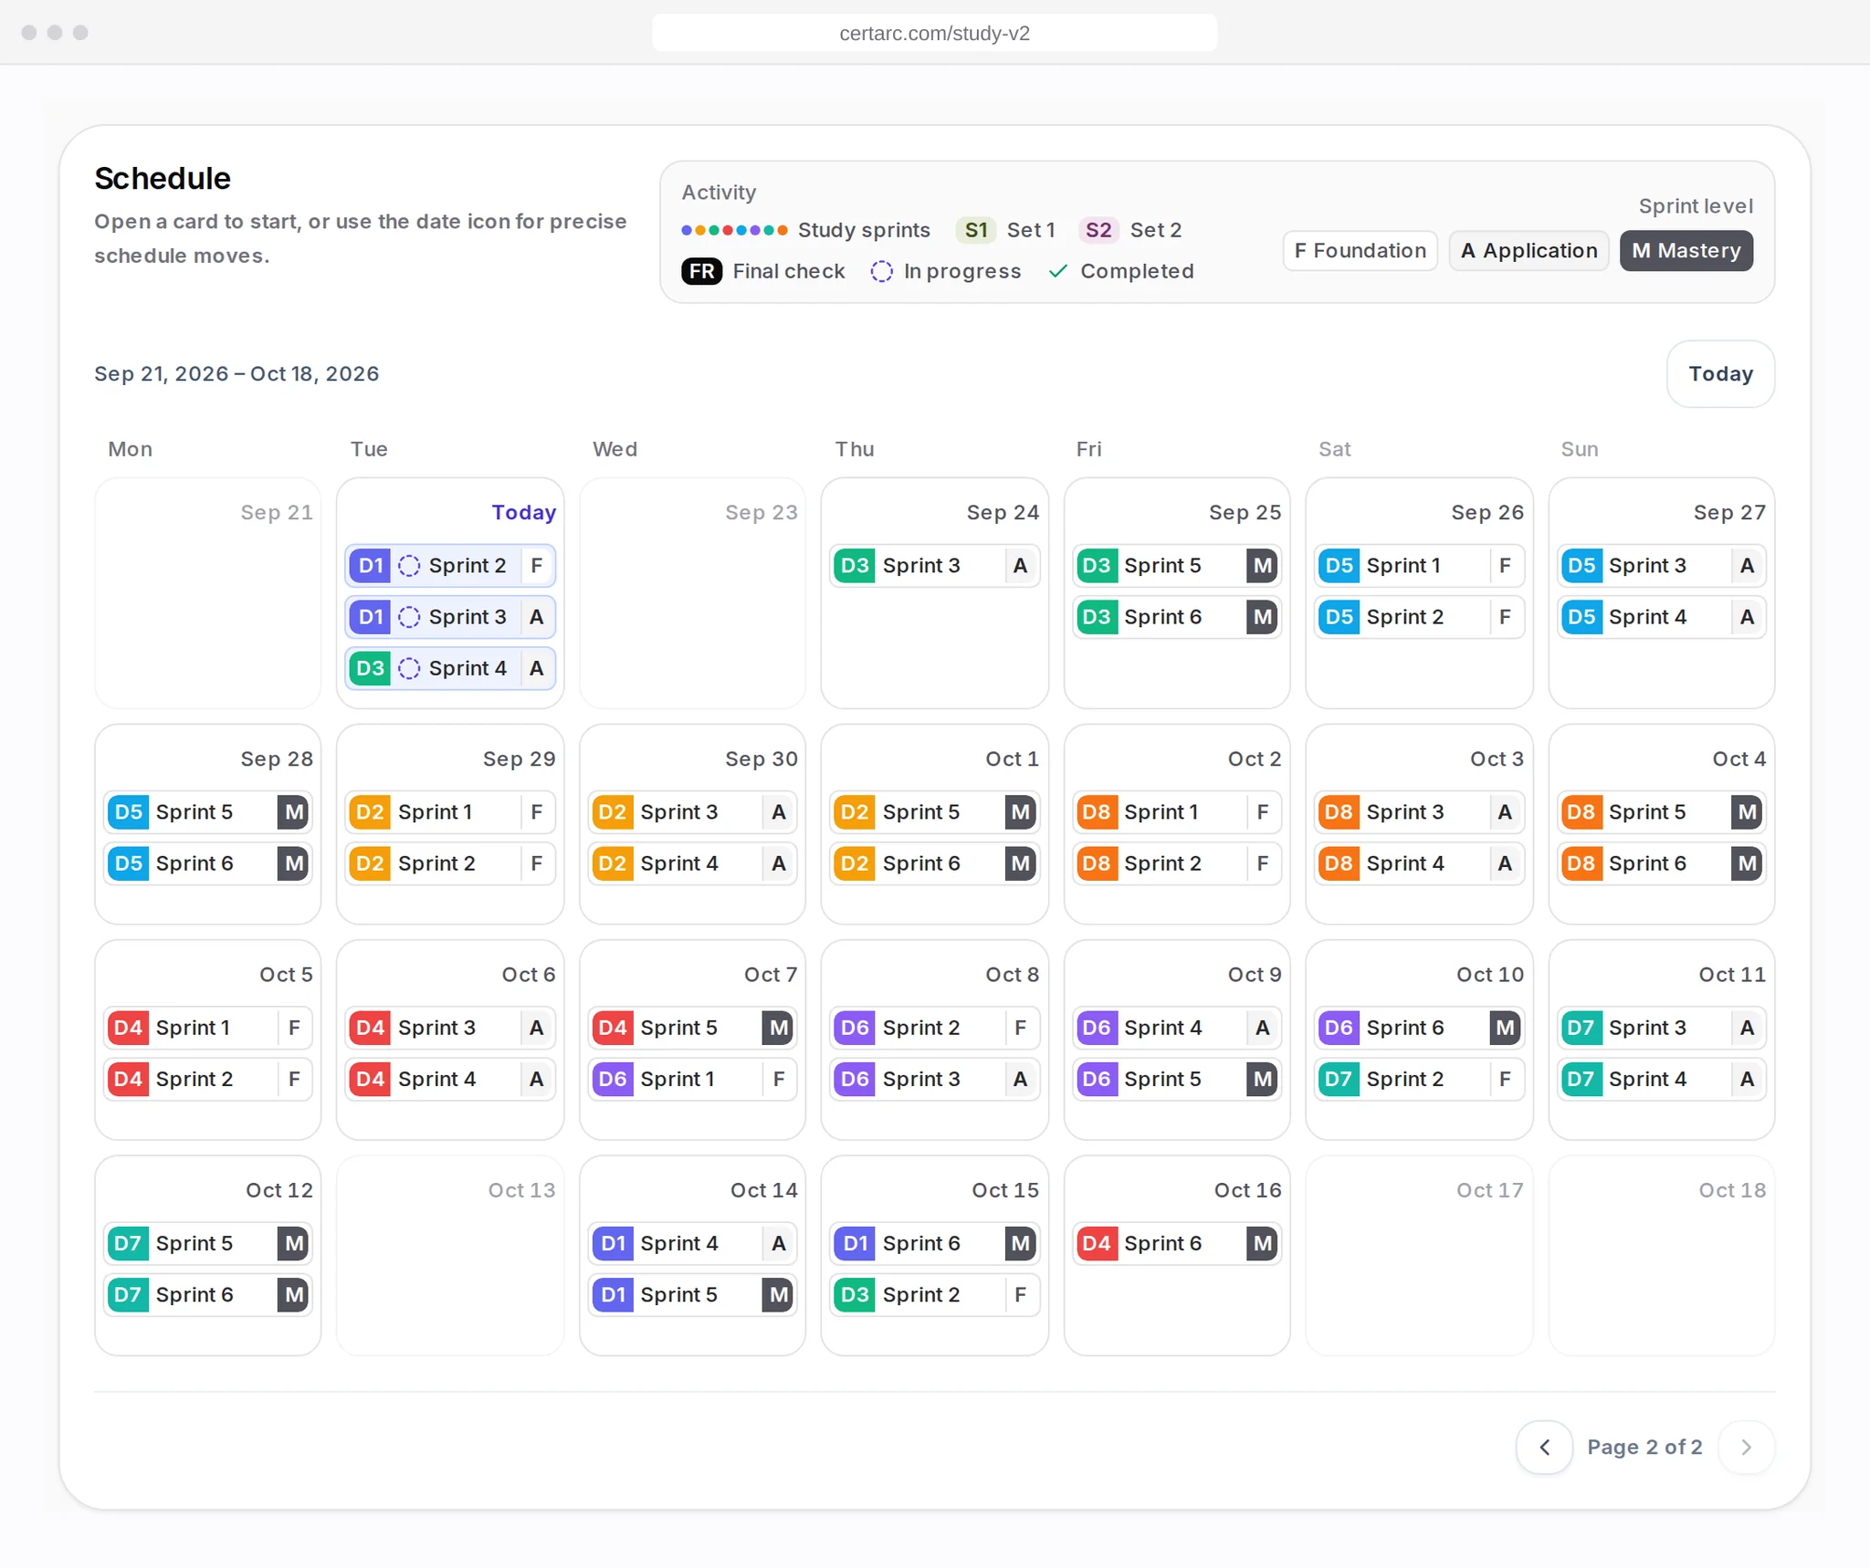This screenshot has height=1568, width=1870.
Task: Click M badge on D8 Sprint 6
Action: pyautogui.click(x=1747, y=863)
